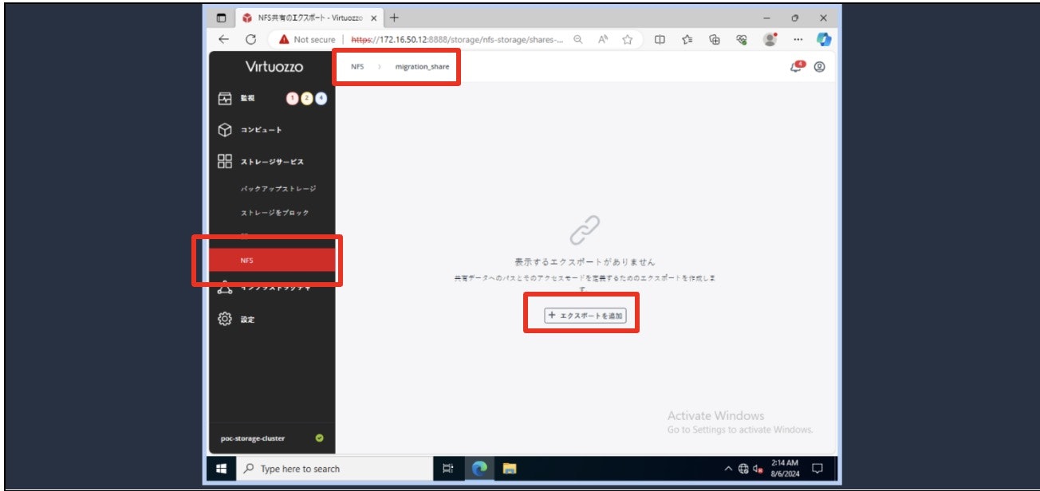Add this page to favorites with the star
This screenshot has height=491, width=1040.
pos(628,39)
